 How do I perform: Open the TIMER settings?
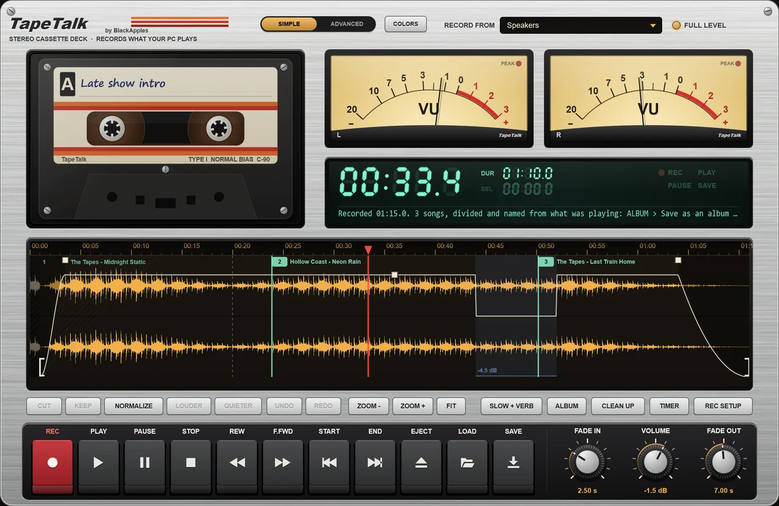tap(669, 406)
